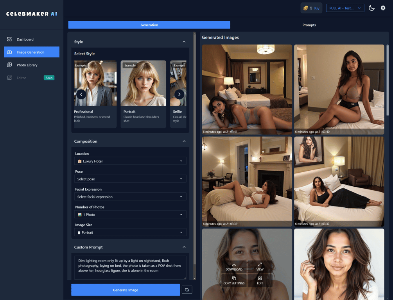
Task: Open the Pose dropdown
Action: tap(130, 179)
